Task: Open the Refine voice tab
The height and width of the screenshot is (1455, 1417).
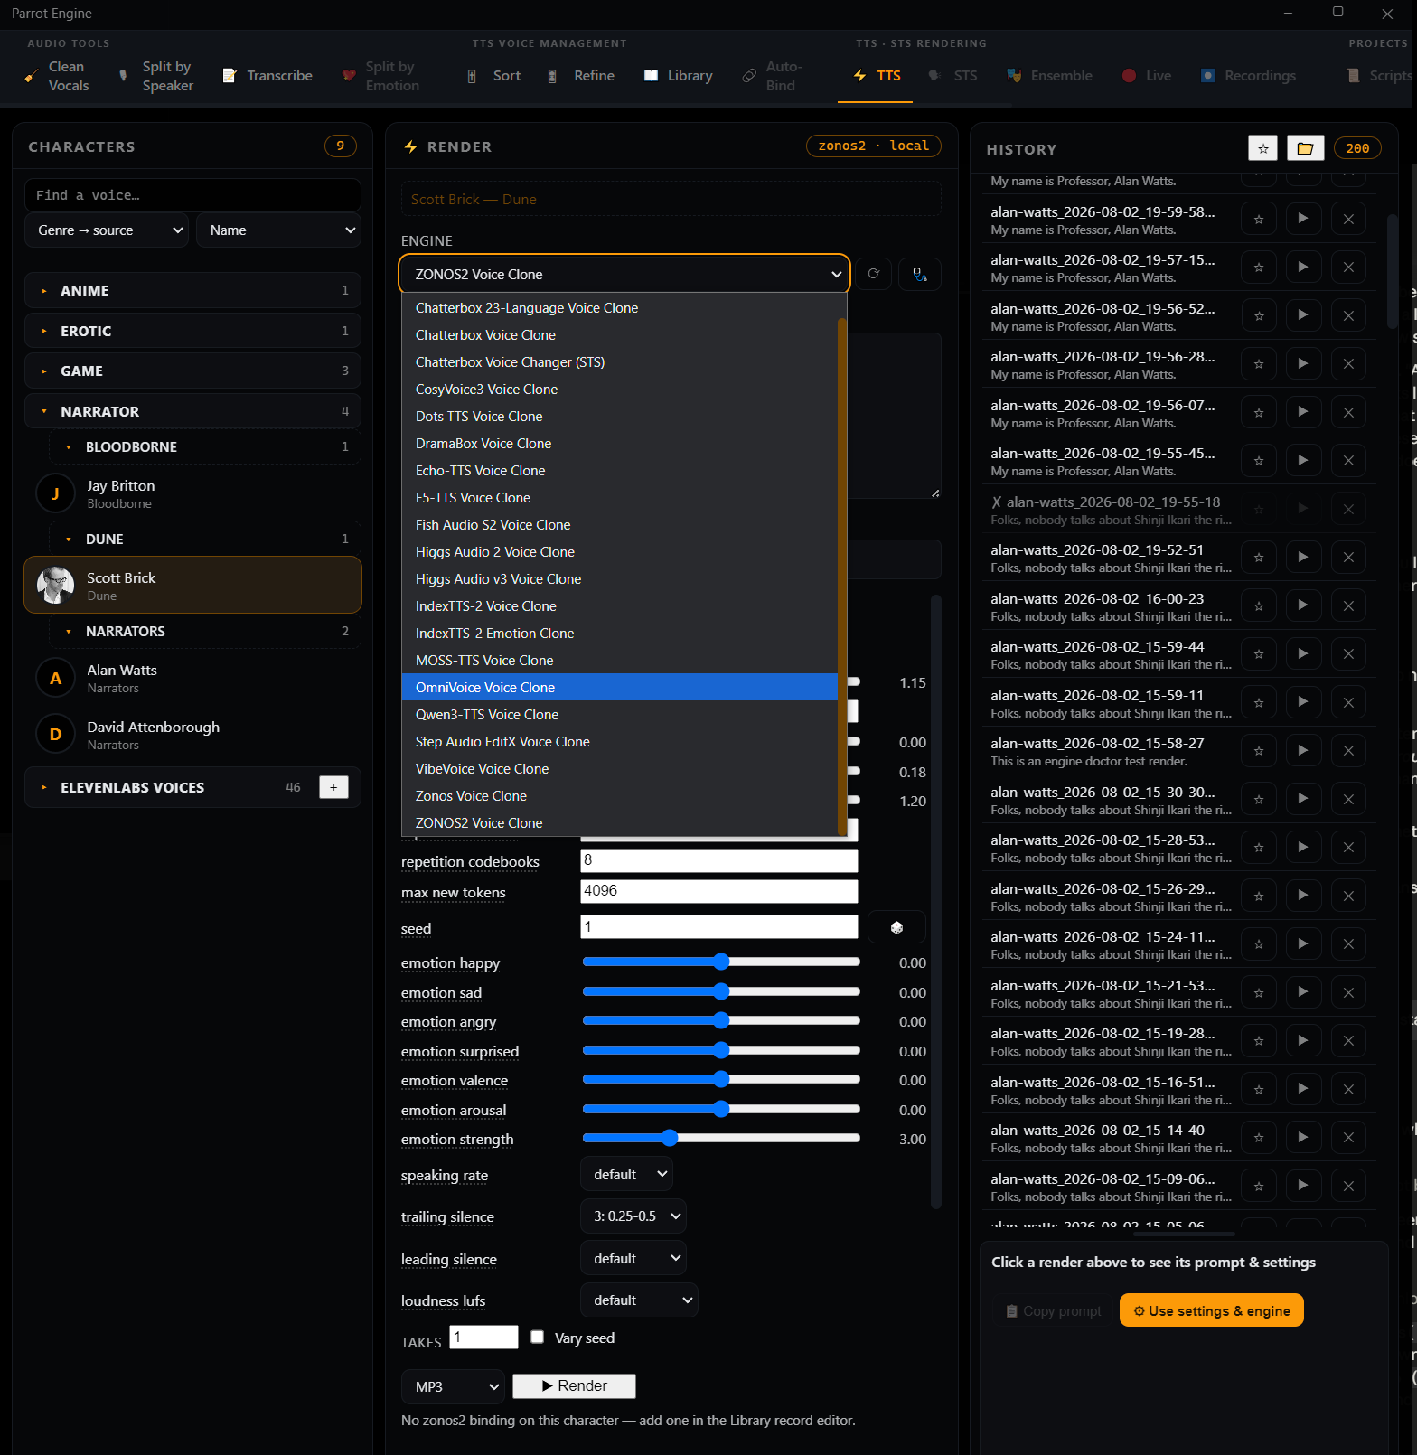Action: (581, 76)
